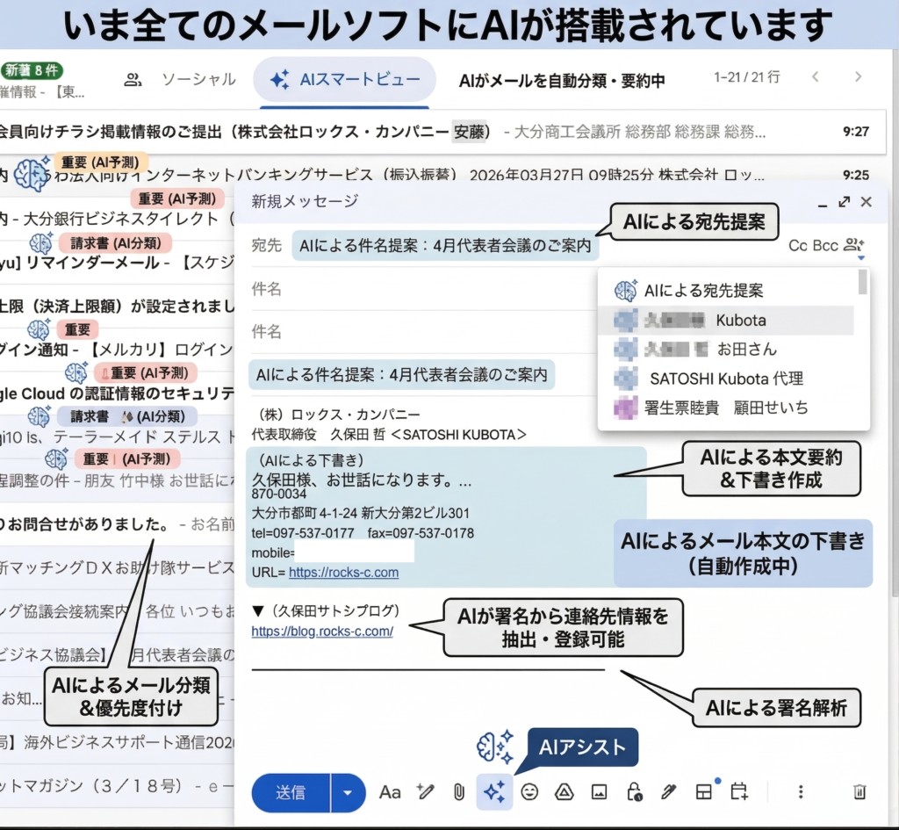Select SATOSHI Kubota 代理 from recipient suggestions
899x830 pixels.
[726, 379]
